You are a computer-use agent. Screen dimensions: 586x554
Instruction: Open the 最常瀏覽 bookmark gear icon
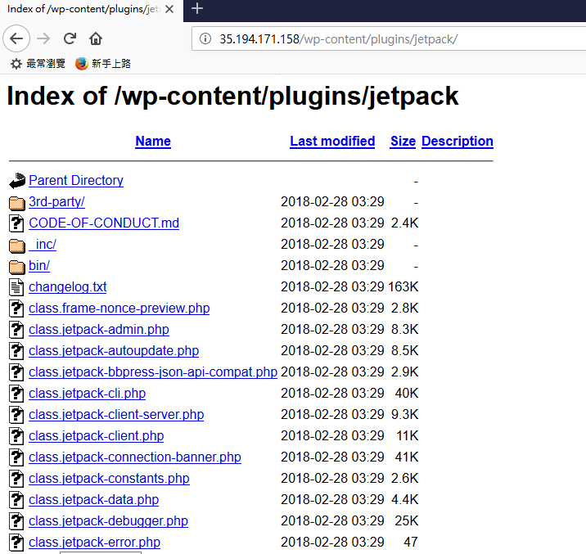click(x=16, y=64)
